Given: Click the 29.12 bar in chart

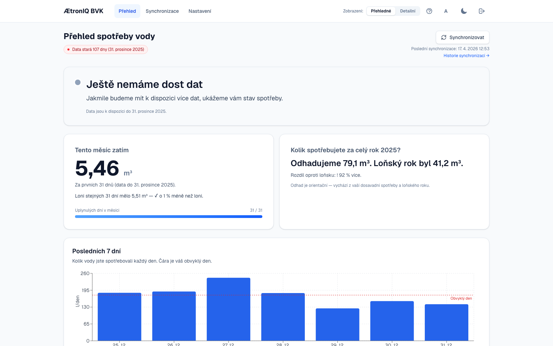Looking at the screenshot, I should pyautogui.click(x=337, y=325).
